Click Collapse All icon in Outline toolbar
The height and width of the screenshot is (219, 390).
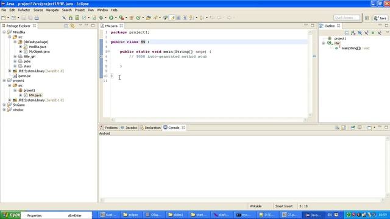(x=347, y=33)
